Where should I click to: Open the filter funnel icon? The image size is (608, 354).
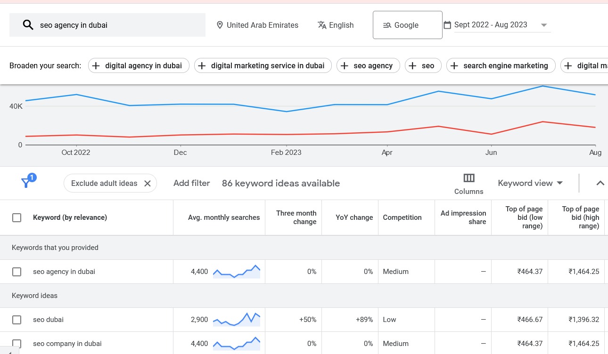pos(27,183)
